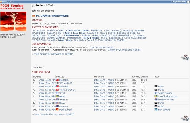Screen dimensions: 190x123
Task: Open user elmor's profile
Action: 62,96
